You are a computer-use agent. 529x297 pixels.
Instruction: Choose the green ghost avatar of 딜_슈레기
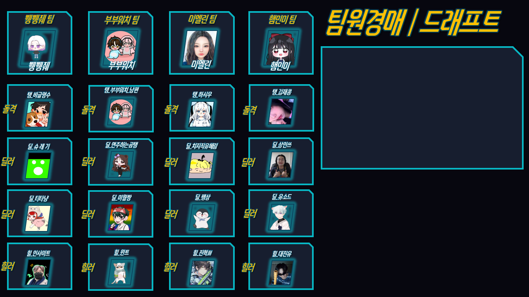click(x=38, y=166)
